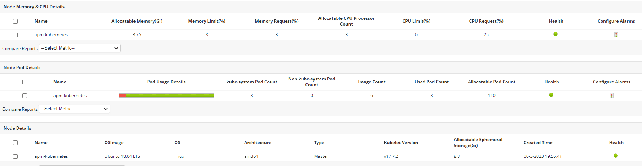Image resolution: width=642 pixels, height=166 pixels.
Task: Open the apm-kubernetes link in Node Memory table
Action: pyautogui.click(x=51, y=35)
